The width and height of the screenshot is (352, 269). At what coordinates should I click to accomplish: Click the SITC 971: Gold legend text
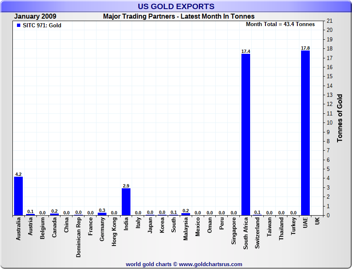(42, 25)
